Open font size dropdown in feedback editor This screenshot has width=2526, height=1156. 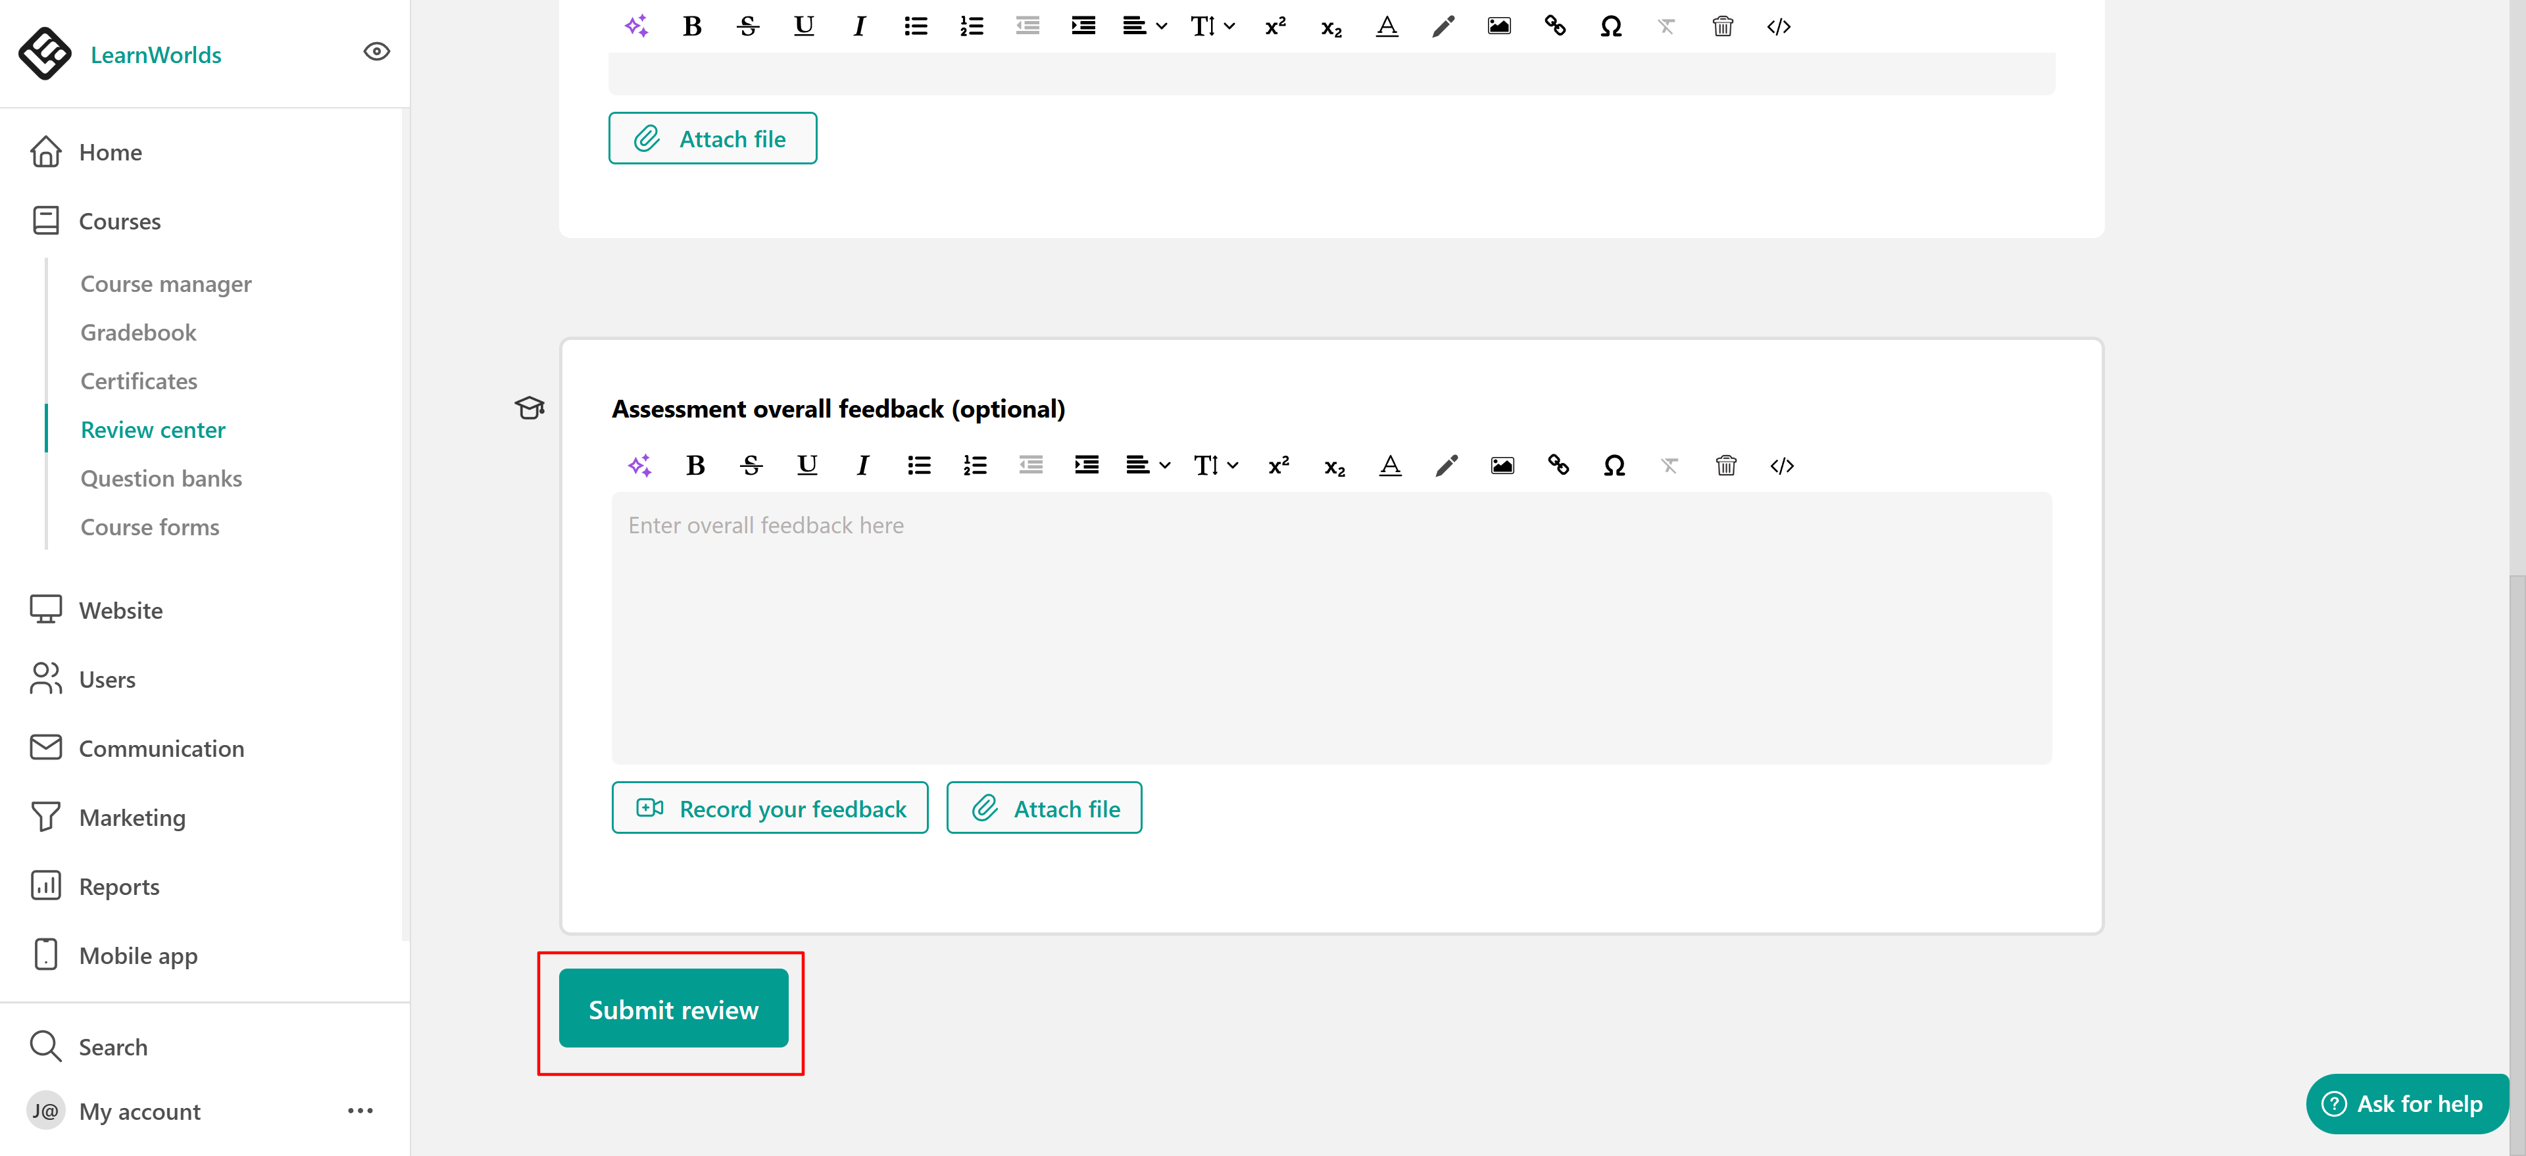pyautogui.click(x=1215, y=466)
